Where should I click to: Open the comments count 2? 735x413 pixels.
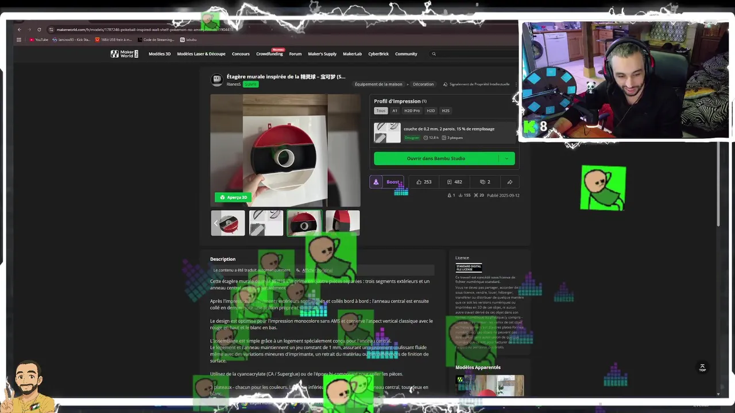tap(485, 182)
